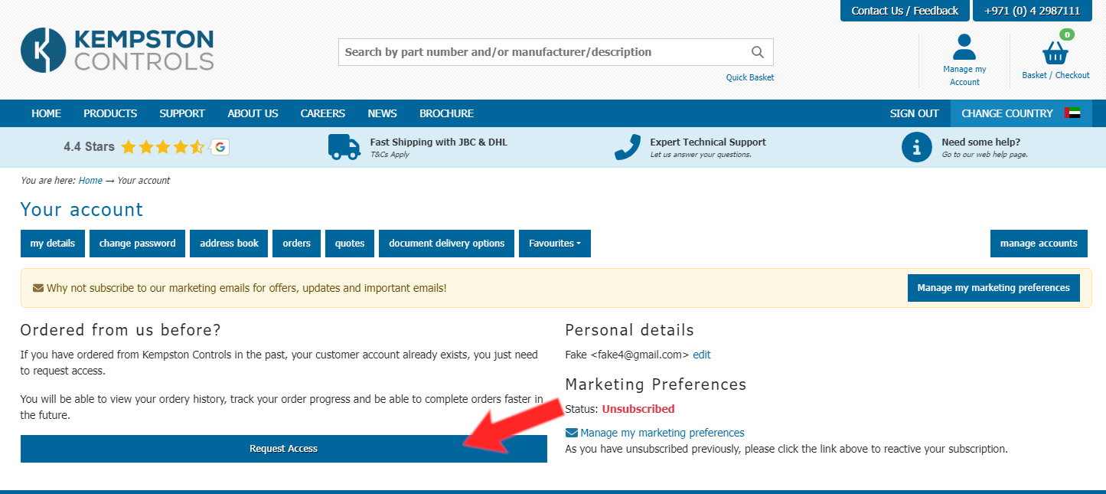This screenshot has width=1106, height=494.
Task: Click the Need some help? text
Action: click(x=980, y=142)
